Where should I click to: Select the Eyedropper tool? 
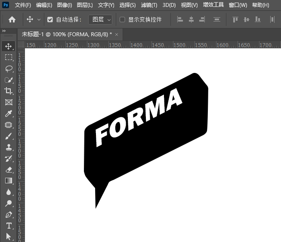tap(9, 114)
